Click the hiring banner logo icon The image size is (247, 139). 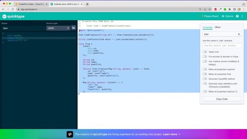point(70,134)
